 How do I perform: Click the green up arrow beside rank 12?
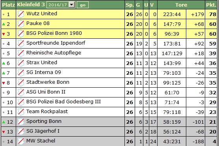(4, 122)
